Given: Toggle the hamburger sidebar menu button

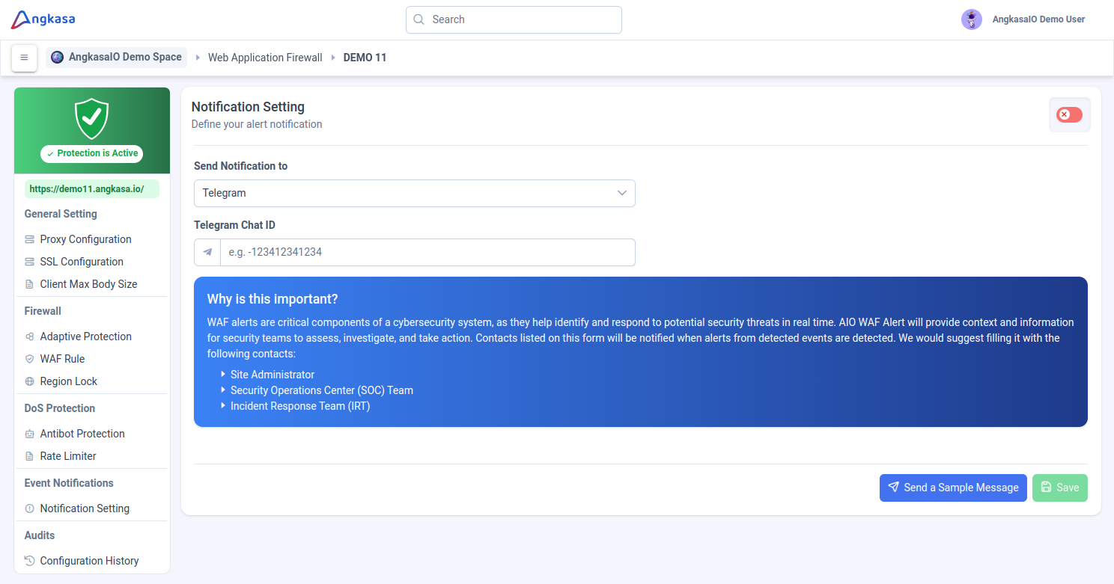Looking at the screenshot, I should tap(24, 58).
